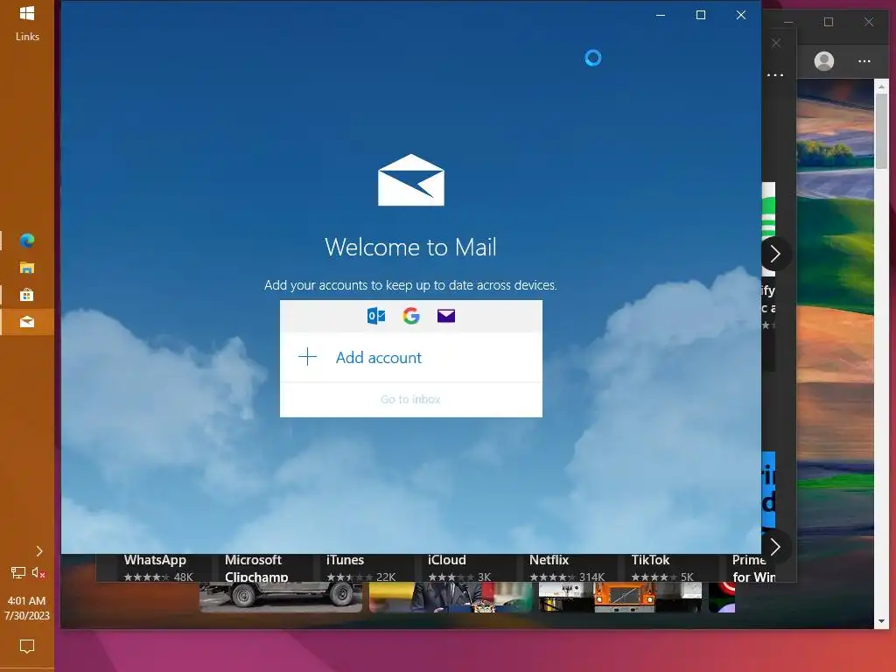Open Microsoft Edge from the taskbar
896x672 pixels.
27,241
